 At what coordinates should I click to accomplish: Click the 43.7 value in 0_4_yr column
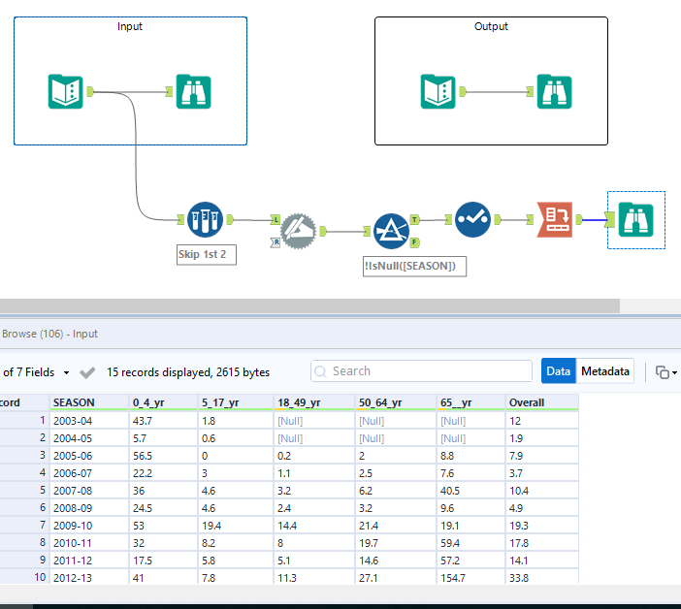pos(163,421)
